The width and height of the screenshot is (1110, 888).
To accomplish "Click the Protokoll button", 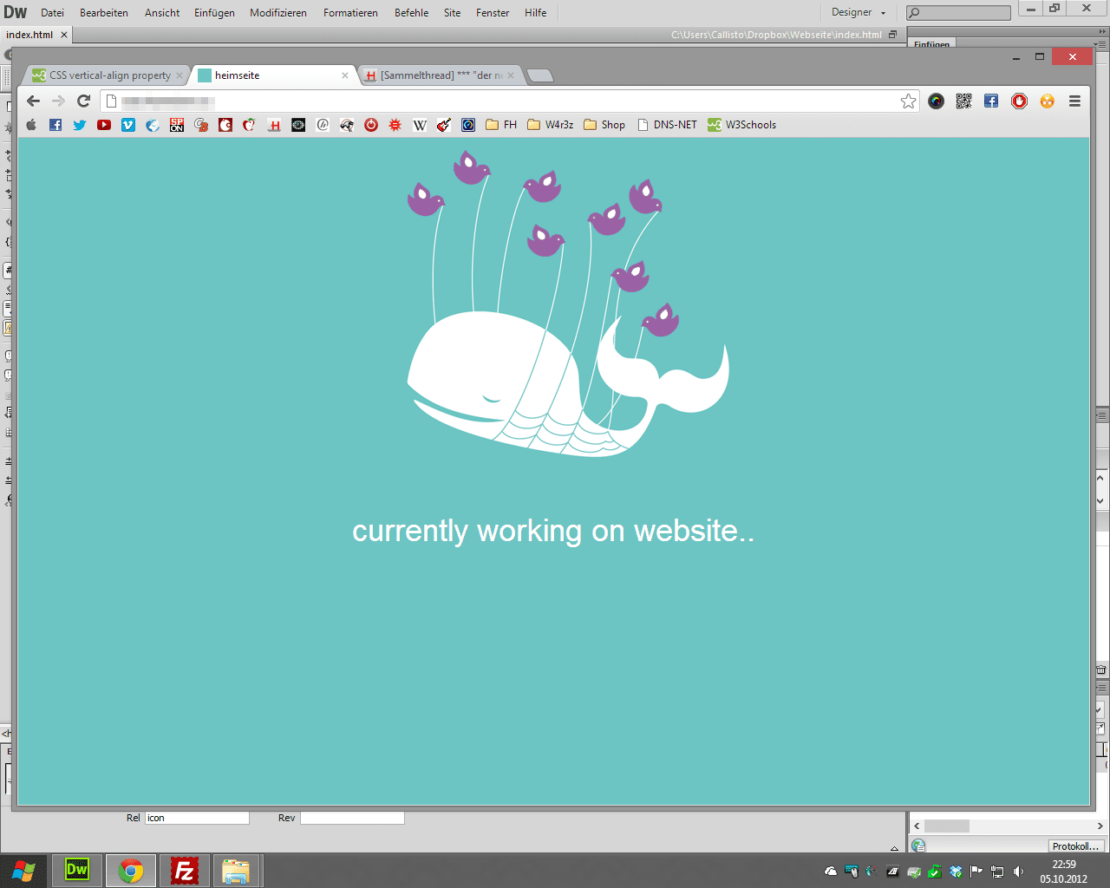I will (1075, 846).
